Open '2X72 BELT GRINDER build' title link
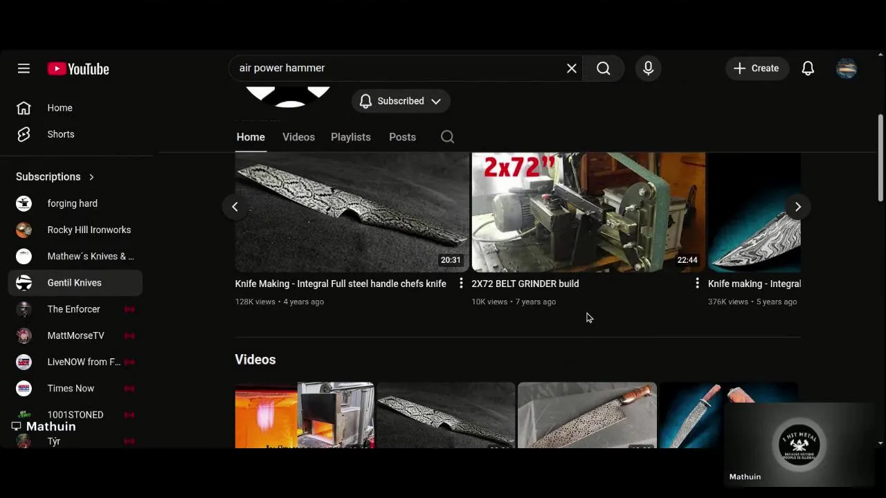The width and height of the screenshot is (886, 498). point(525,284)
